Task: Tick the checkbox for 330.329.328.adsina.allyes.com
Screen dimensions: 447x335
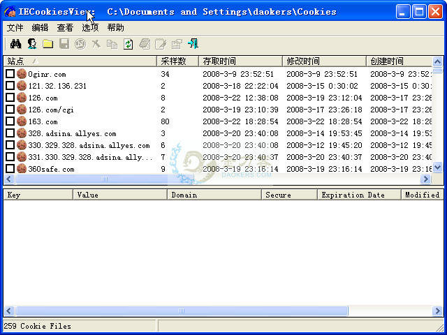Action: pos(10,144)
